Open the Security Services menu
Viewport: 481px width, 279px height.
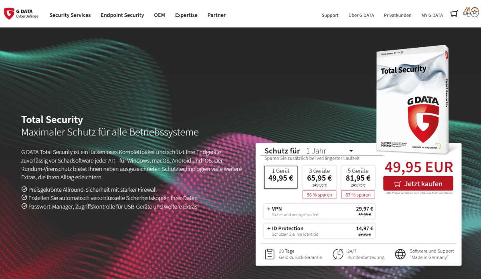coord(70,15)
